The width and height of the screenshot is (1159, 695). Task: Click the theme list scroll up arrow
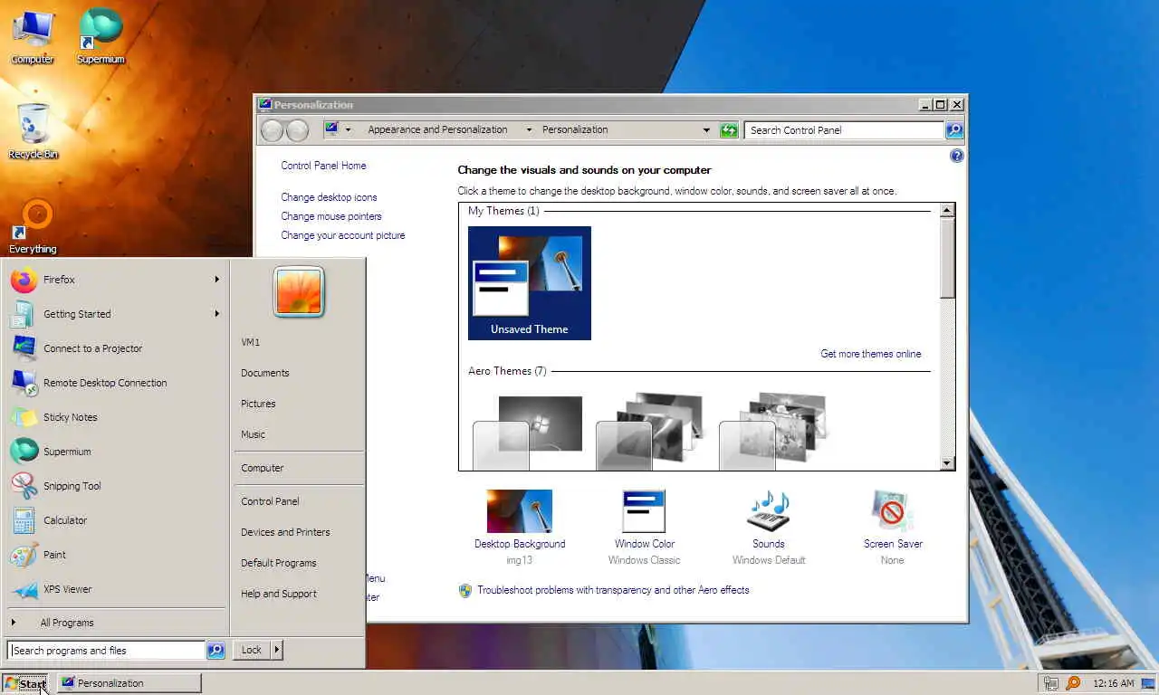point(947,210)
